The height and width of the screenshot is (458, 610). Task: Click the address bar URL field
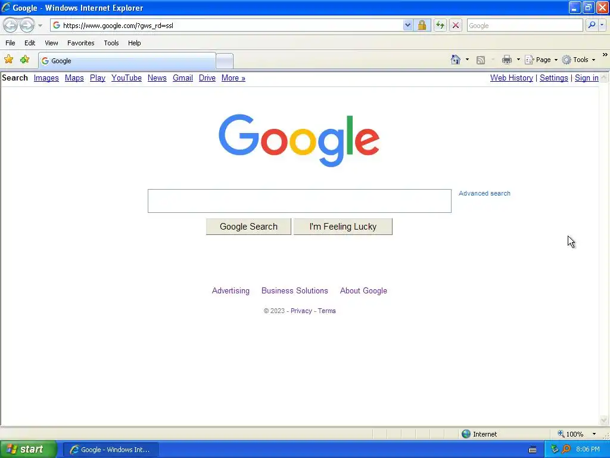point(228,25)
